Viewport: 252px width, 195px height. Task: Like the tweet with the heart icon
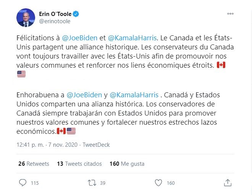point(158,183)
